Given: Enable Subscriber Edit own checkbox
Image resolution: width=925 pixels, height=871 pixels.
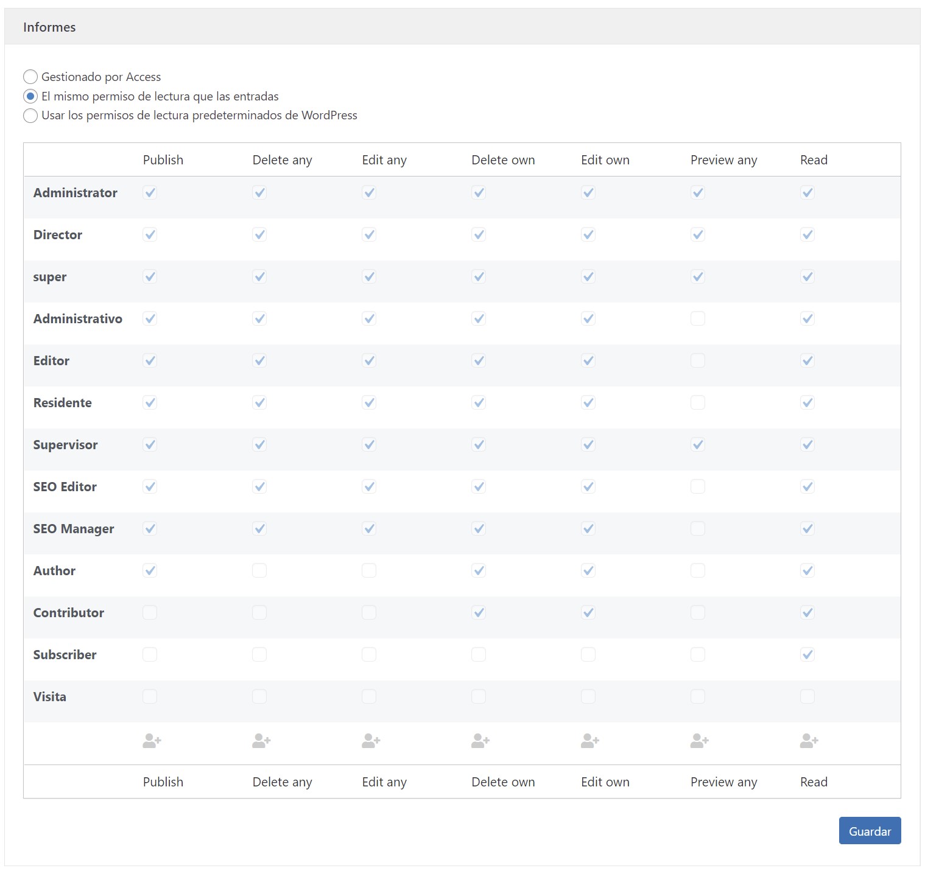Looking at the screenshot, I should tap(588, 654).
